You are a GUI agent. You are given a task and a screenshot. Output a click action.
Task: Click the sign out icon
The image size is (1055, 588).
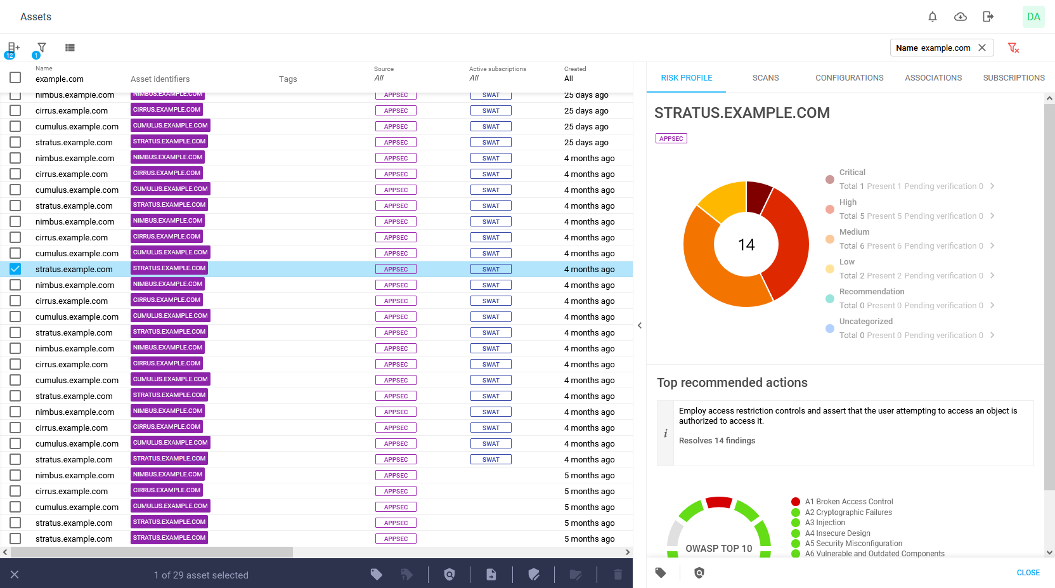coord(988,16)
